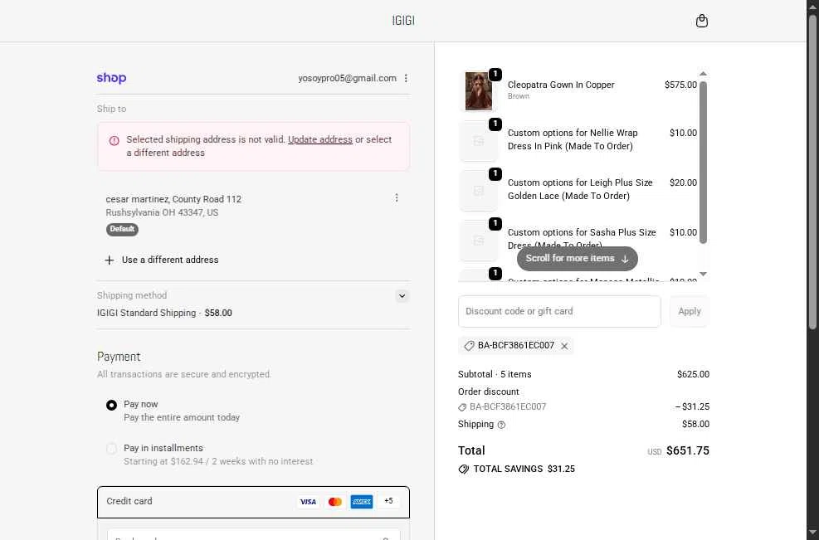The width and height of the screenshot is (819, 540).
Task: Remove discount code BA-BCF3861EC007 chip
Action: tap(564, 346)
